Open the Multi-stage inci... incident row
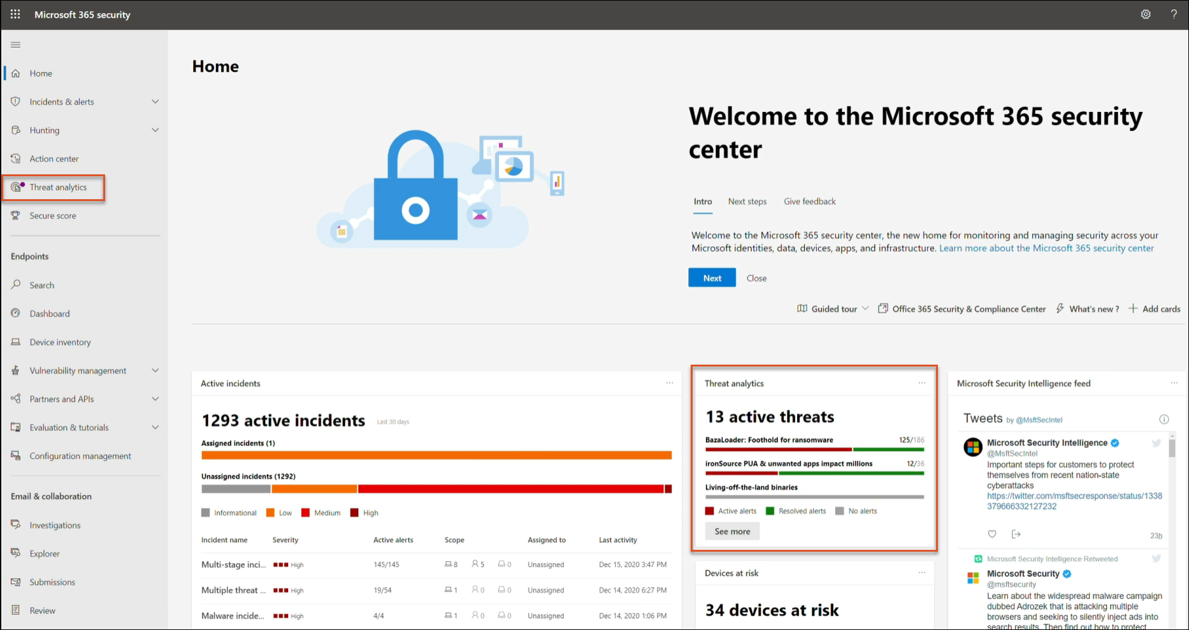The image size is (1189, 630). [x=436, y=564]
